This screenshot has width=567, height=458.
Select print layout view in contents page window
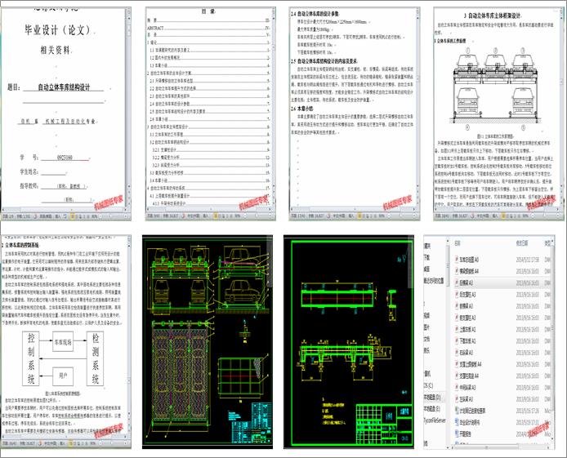[x=216, y=216]
